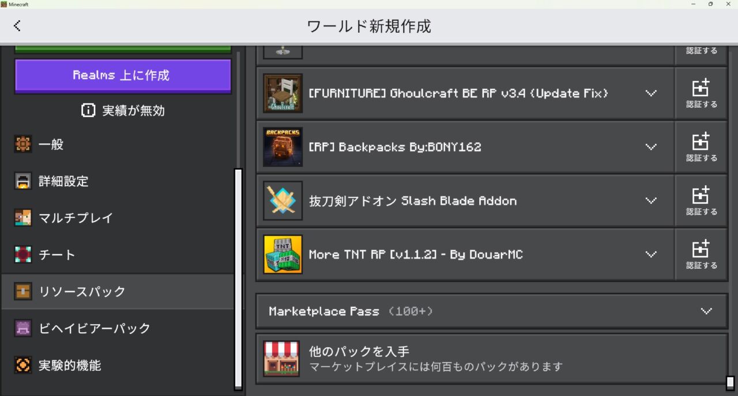Click the 実績が無効 info icon

tap(88, 111)
